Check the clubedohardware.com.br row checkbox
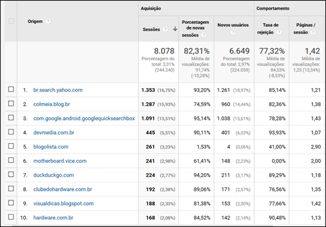 point(11,188)
